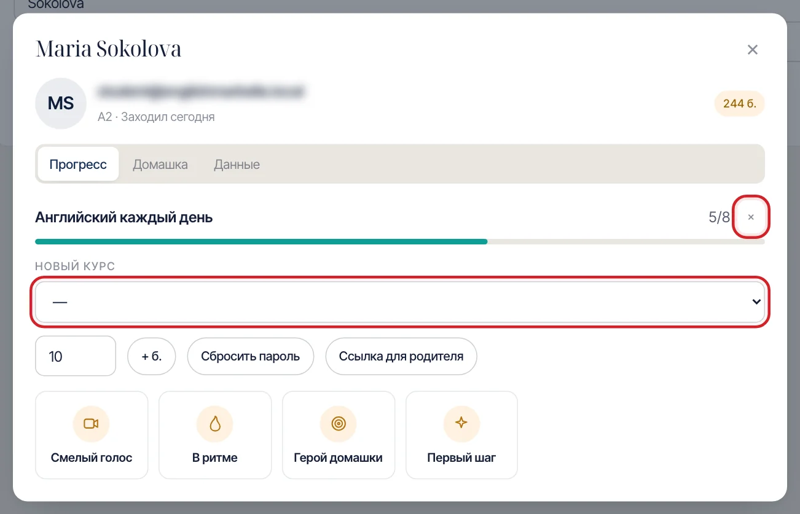Viewport: 800px width, 514px height.
Task: Remove the Английский каждый день course
Action: [x=751, y=217]
